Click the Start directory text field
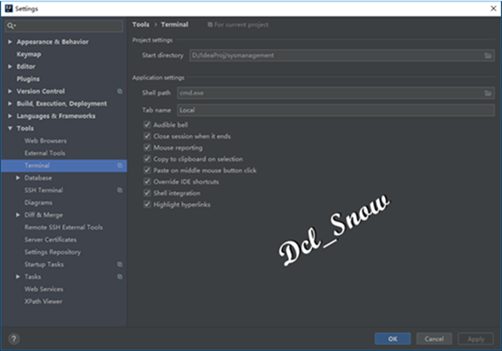This screenshot has height=351, width=502. click(342, 55)
